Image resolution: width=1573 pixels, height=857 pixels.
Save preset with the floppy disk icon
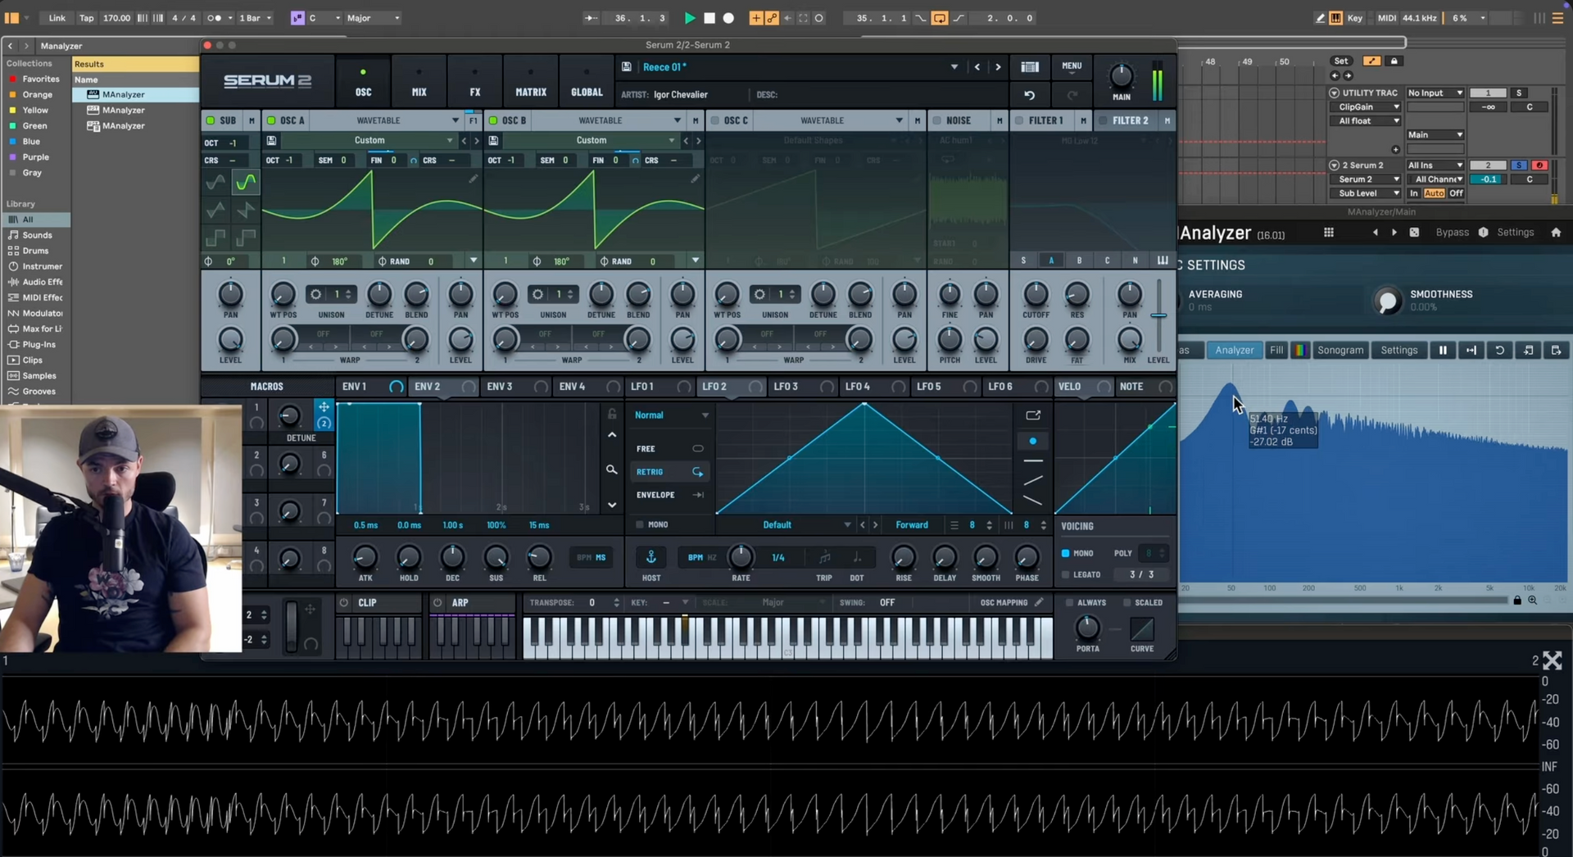tap(627, 67)
